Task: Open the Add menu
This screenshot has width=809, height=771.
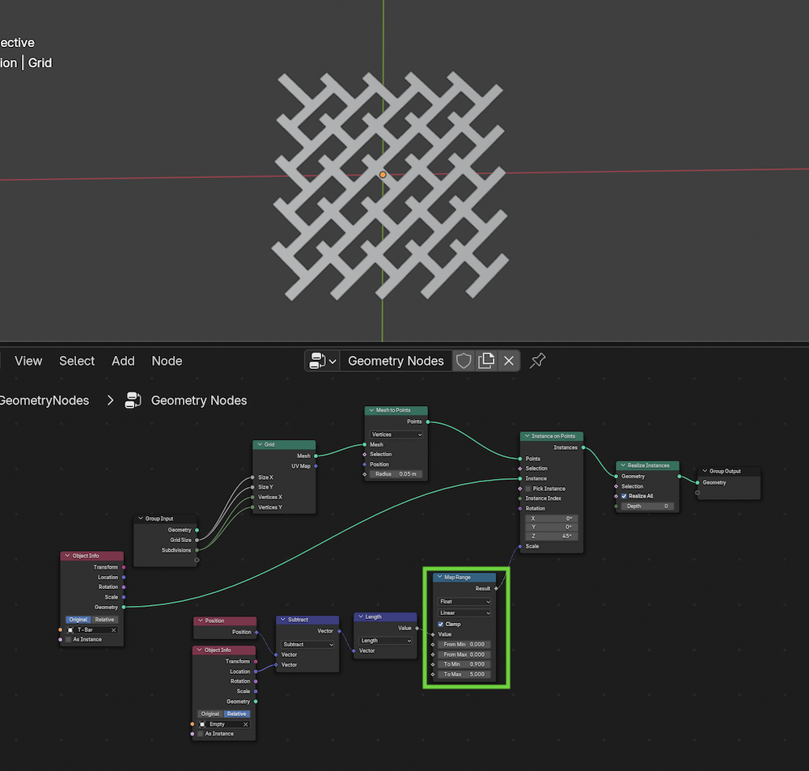Action: click(123, 361)
